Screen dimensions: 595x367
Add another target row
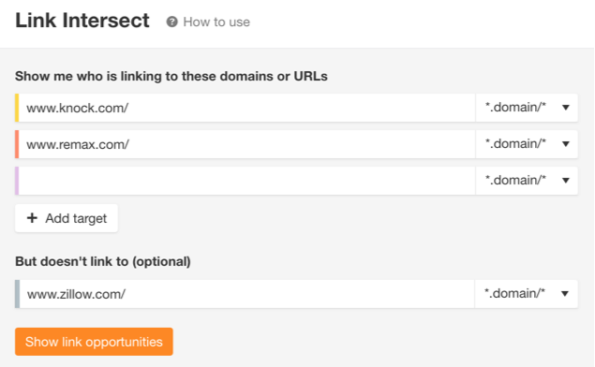coord(67,218)
